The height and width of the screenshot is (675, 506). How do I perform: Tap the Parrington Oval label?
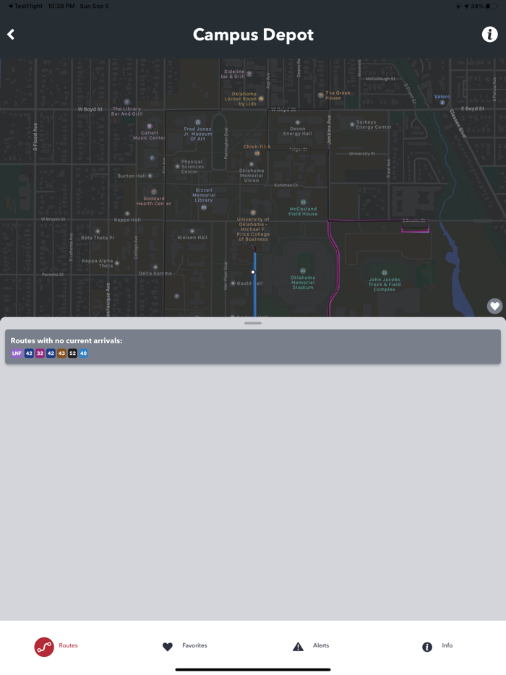[226, 143]
